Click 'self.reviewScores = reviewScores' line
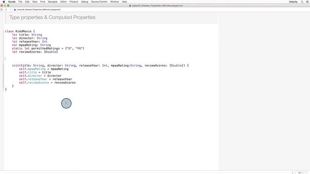The height and width of the screenshot is (174, 310). coord(47,83)
